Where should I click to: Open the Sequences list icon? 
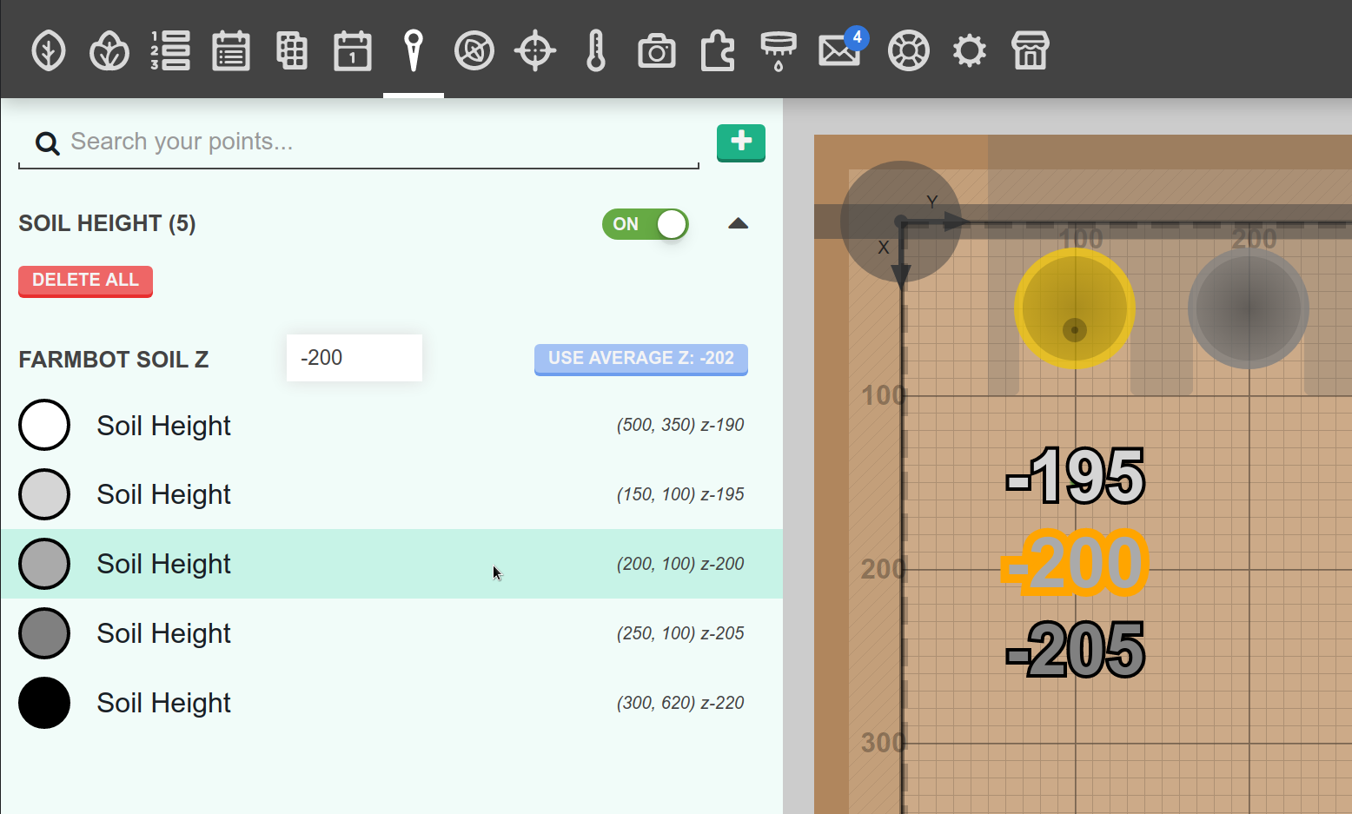pyautogui.click(x=170, y=50)
